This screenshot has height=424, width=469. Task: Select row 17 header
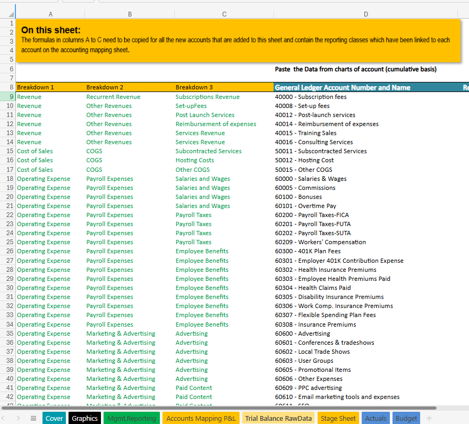[x=8, y=170]
